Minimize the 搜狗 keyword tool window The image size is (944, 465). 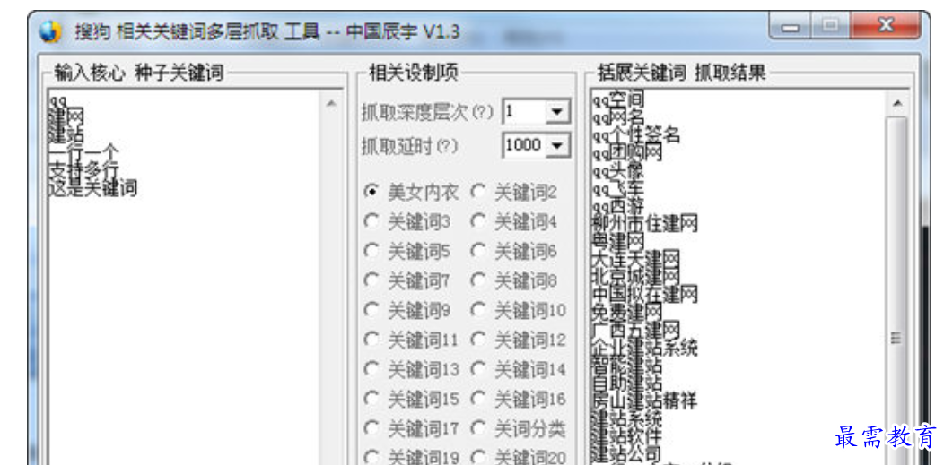790,27
